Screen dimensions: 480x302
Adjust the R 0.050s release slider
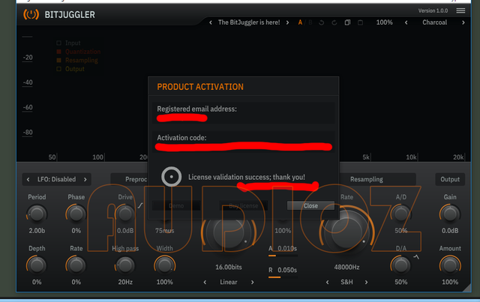pos(283,277)
